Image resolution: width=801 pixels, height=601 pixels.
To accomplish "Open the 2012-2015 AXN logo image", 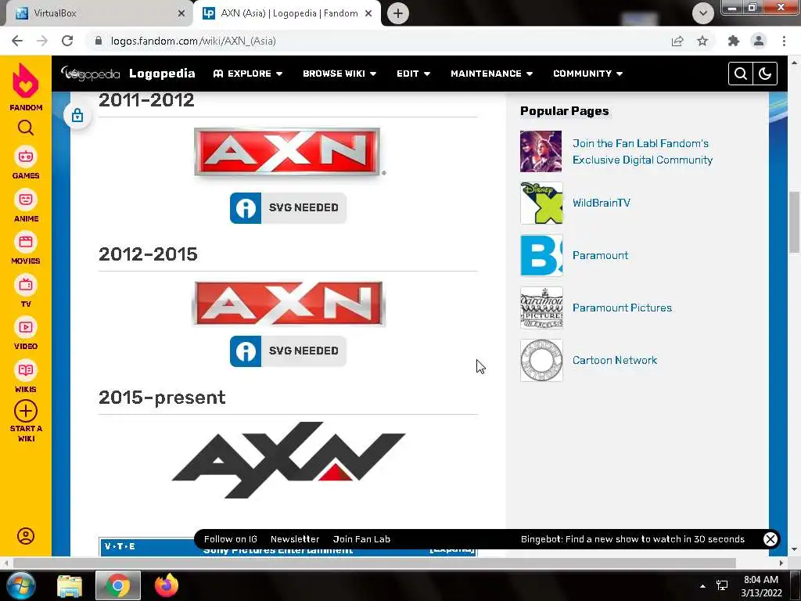I will pos(288,304).
